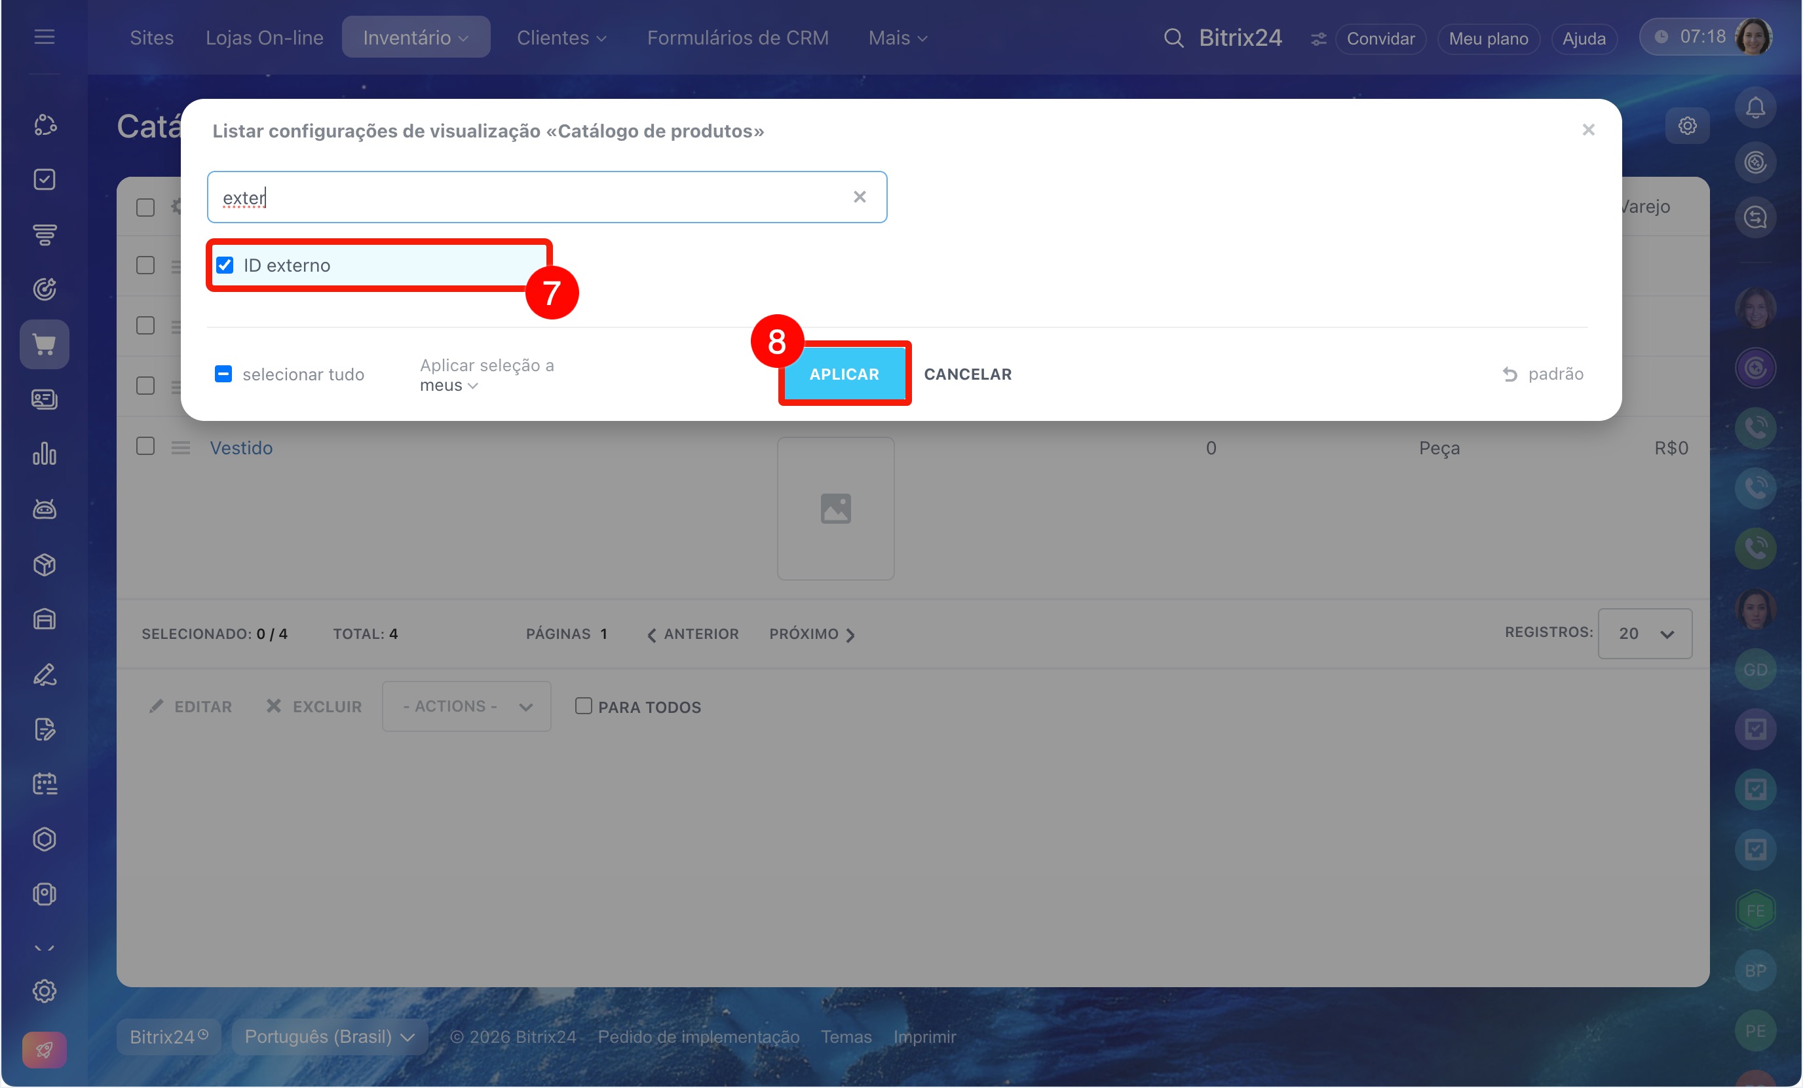
Task: Click the CANCELAR button
Action: coord(966,374)
